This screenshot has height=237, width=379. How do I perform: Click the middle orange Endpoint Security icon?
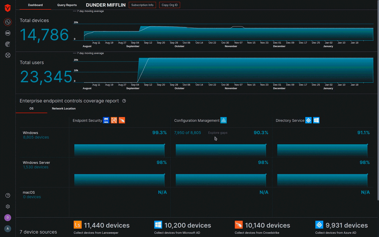point(114,120)
